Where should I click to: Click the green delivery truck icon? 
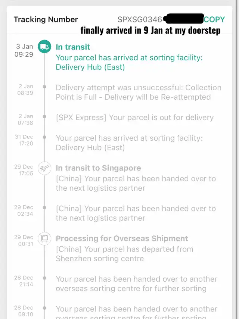click(44, 47)
